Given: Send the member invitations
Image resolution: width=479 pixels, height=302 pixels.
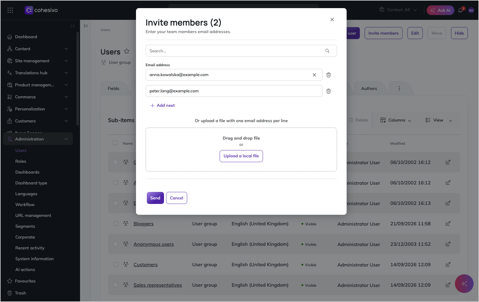Looking at the screenshot, I should point(155,198).
